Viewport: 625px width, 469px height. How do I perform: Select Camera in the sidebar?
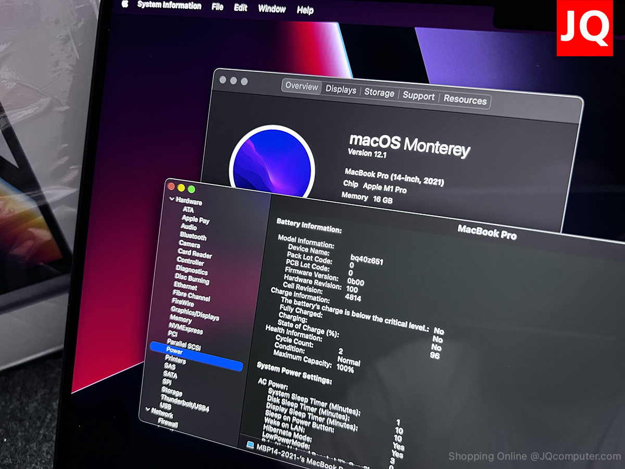189,244
